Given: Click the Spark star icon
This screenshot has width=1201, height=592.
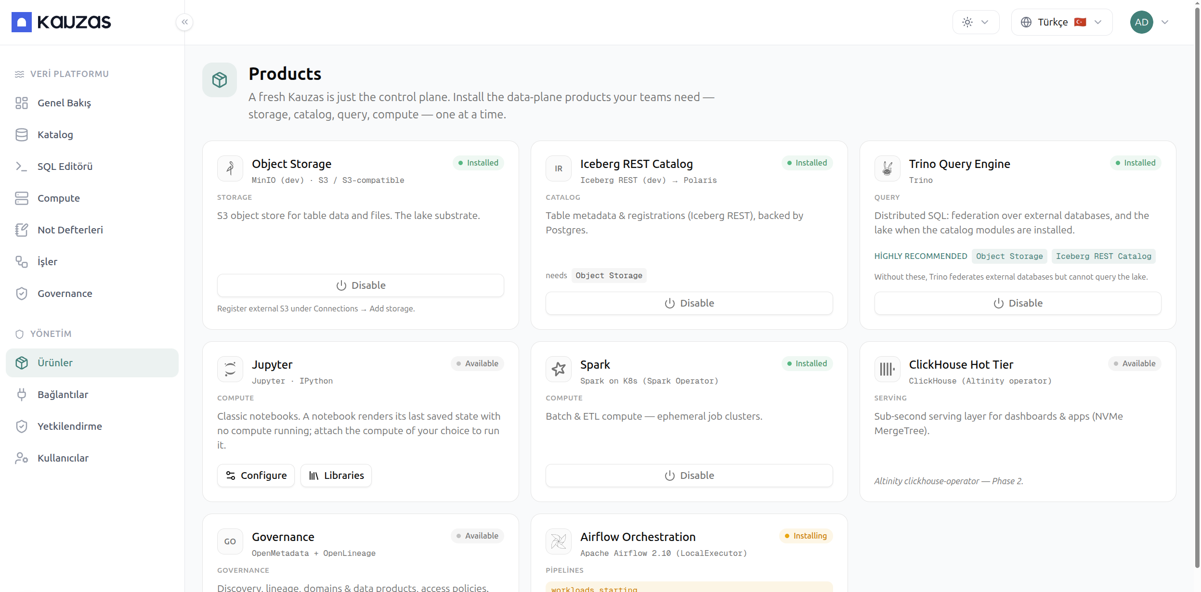Looking at the screenshot, I should [x=559, y=369].
